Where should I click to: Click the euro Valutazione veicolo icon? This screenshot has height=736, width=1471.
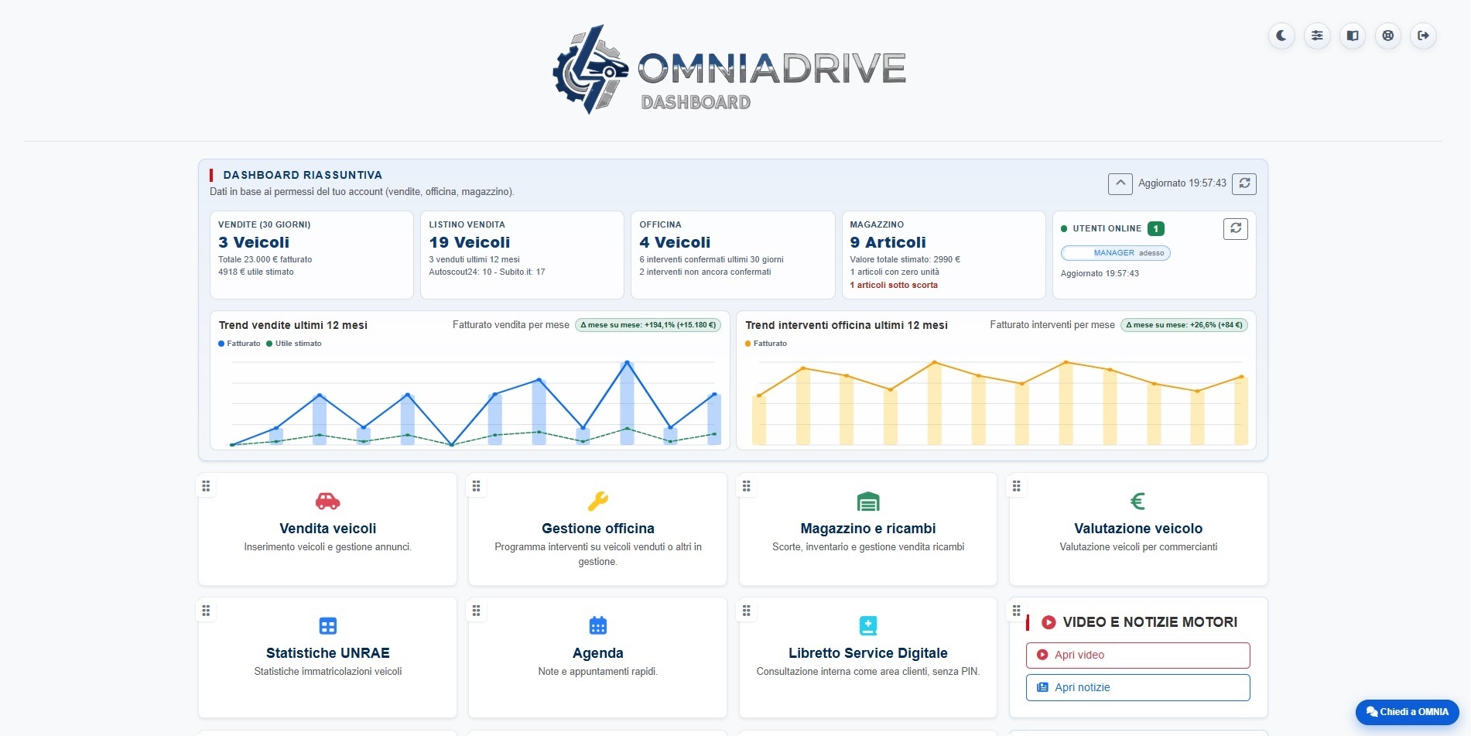pyautogui.click(x=1137, y=502)
